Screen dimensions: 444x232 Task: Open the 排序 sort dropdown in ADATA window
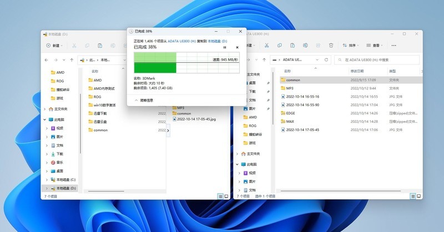[x=351, y=46]
